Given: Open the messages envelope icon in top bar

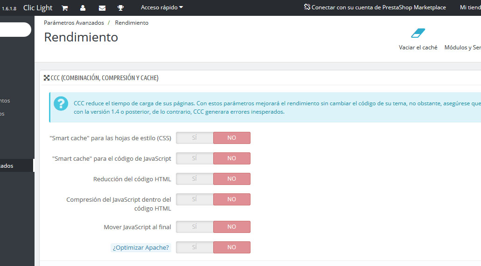Looking at the screenshot, I should 102,8.
